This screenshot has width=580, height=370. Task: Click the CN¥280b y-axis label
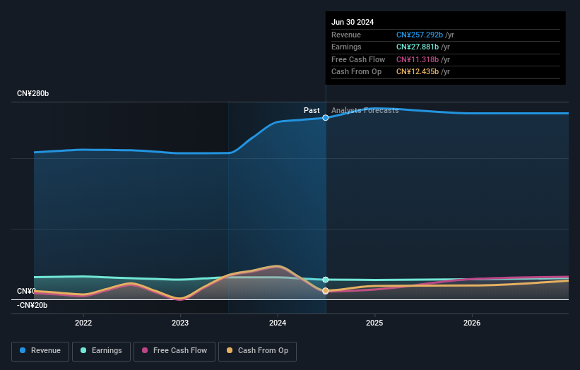click(33, 93)
